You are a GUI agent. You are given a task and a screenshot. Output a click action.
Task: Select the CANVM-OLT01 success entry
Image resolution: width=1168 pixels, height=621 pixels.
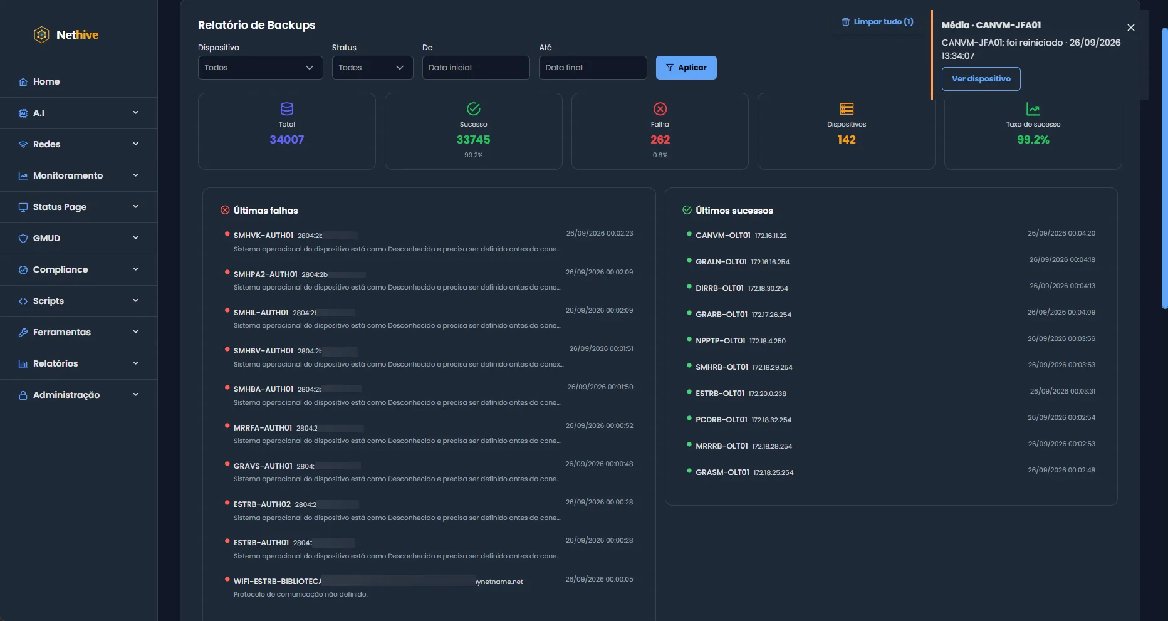point(891,235)
